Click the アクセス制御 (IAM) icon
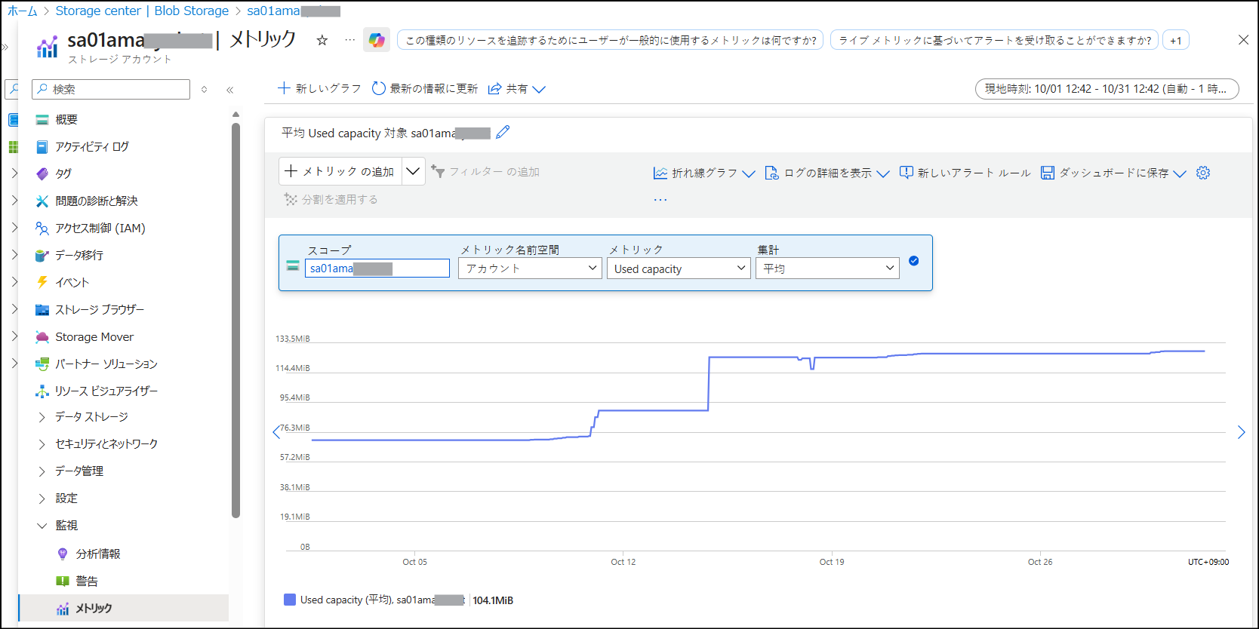Image resolution: width=1259 pixels, height=629 pixels. coord(42,229)
